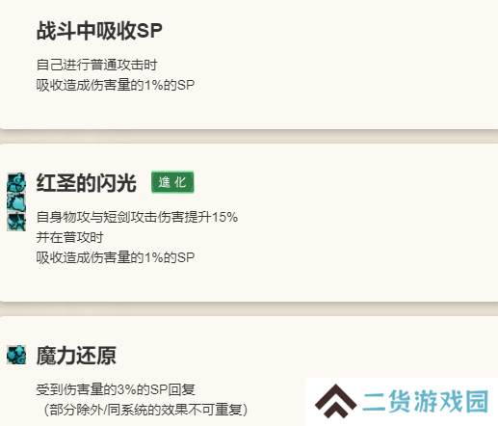The image size is (498, 426).
Task: Click the empty right side of the 红圣的闪光 card
Action: click(369, 222)
